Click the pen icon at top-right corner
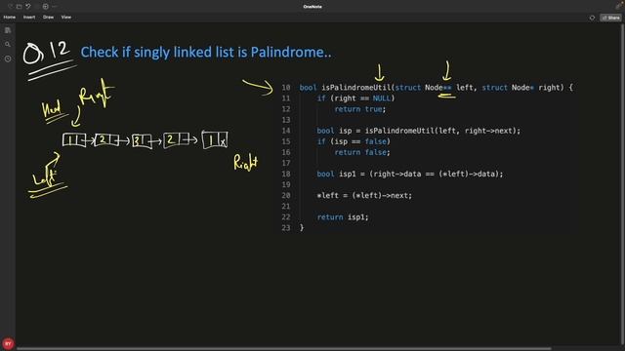625x351 pixels. pos(618,6)
